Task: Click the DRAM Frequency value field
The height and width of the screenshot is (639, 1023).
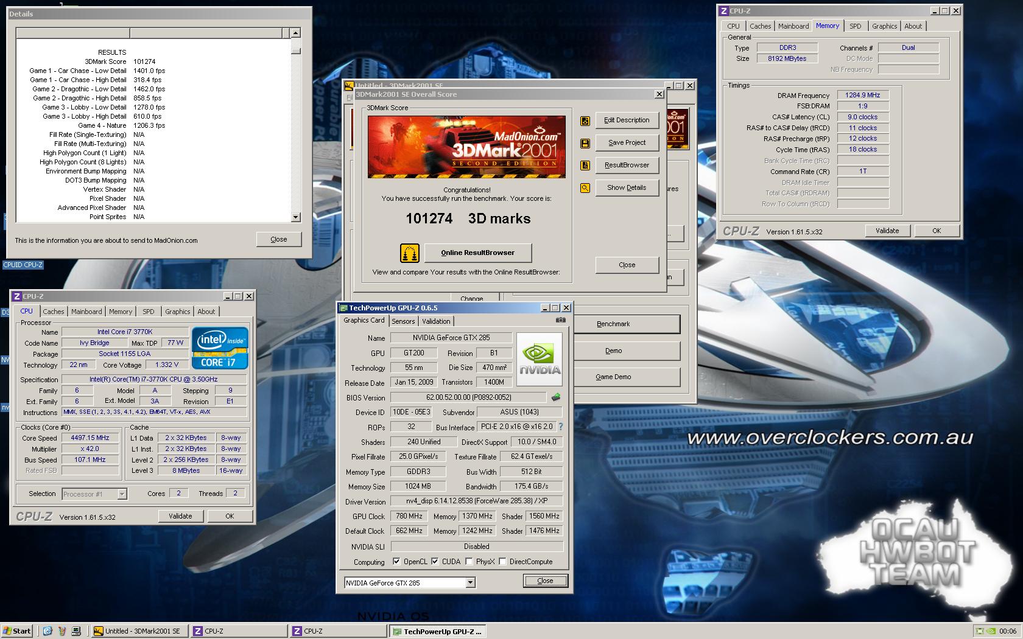Action: (863, 95)
